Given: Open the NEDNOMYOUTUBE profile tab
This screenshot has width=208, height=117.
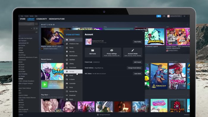Looking at the screenshot, I should pyautogui.click(x=57, y=19).
